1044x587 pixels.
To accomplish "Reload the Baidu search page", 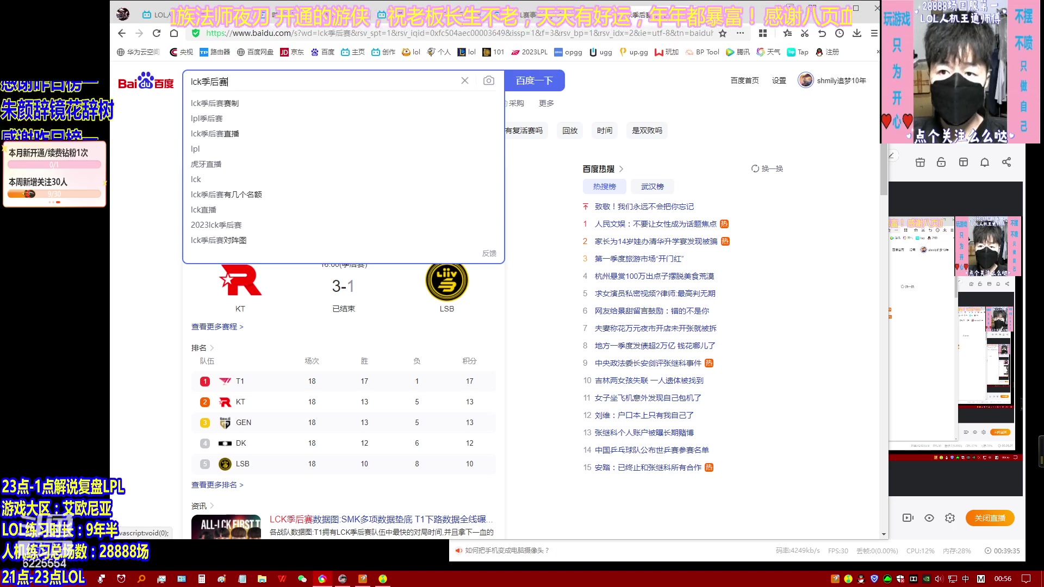I will pos(157,33).
